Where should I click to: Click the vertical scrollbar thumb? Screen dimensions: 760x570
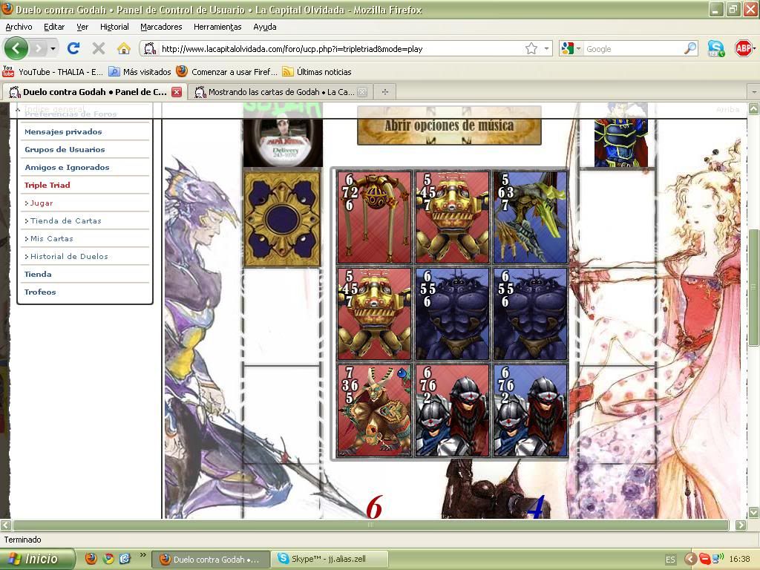[x=753, y=287]
